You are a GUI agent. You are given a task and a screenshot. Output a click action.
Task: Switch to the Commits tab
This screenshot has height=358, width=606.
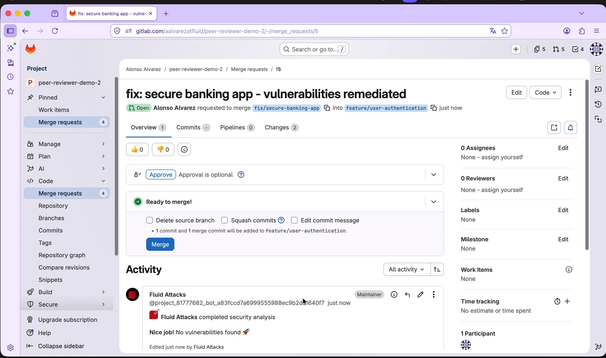(x=193, y=128)
